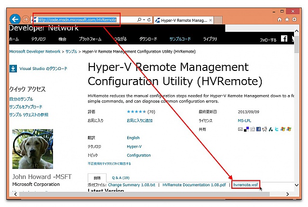Open the ライブラリ menu item
Image resolution: width=308 pixels, height=207 pixels.
210,39
